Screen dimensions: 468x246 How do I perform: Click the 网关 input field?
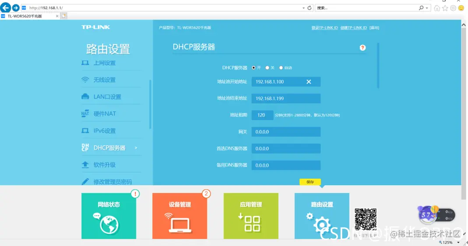(286, 132)
